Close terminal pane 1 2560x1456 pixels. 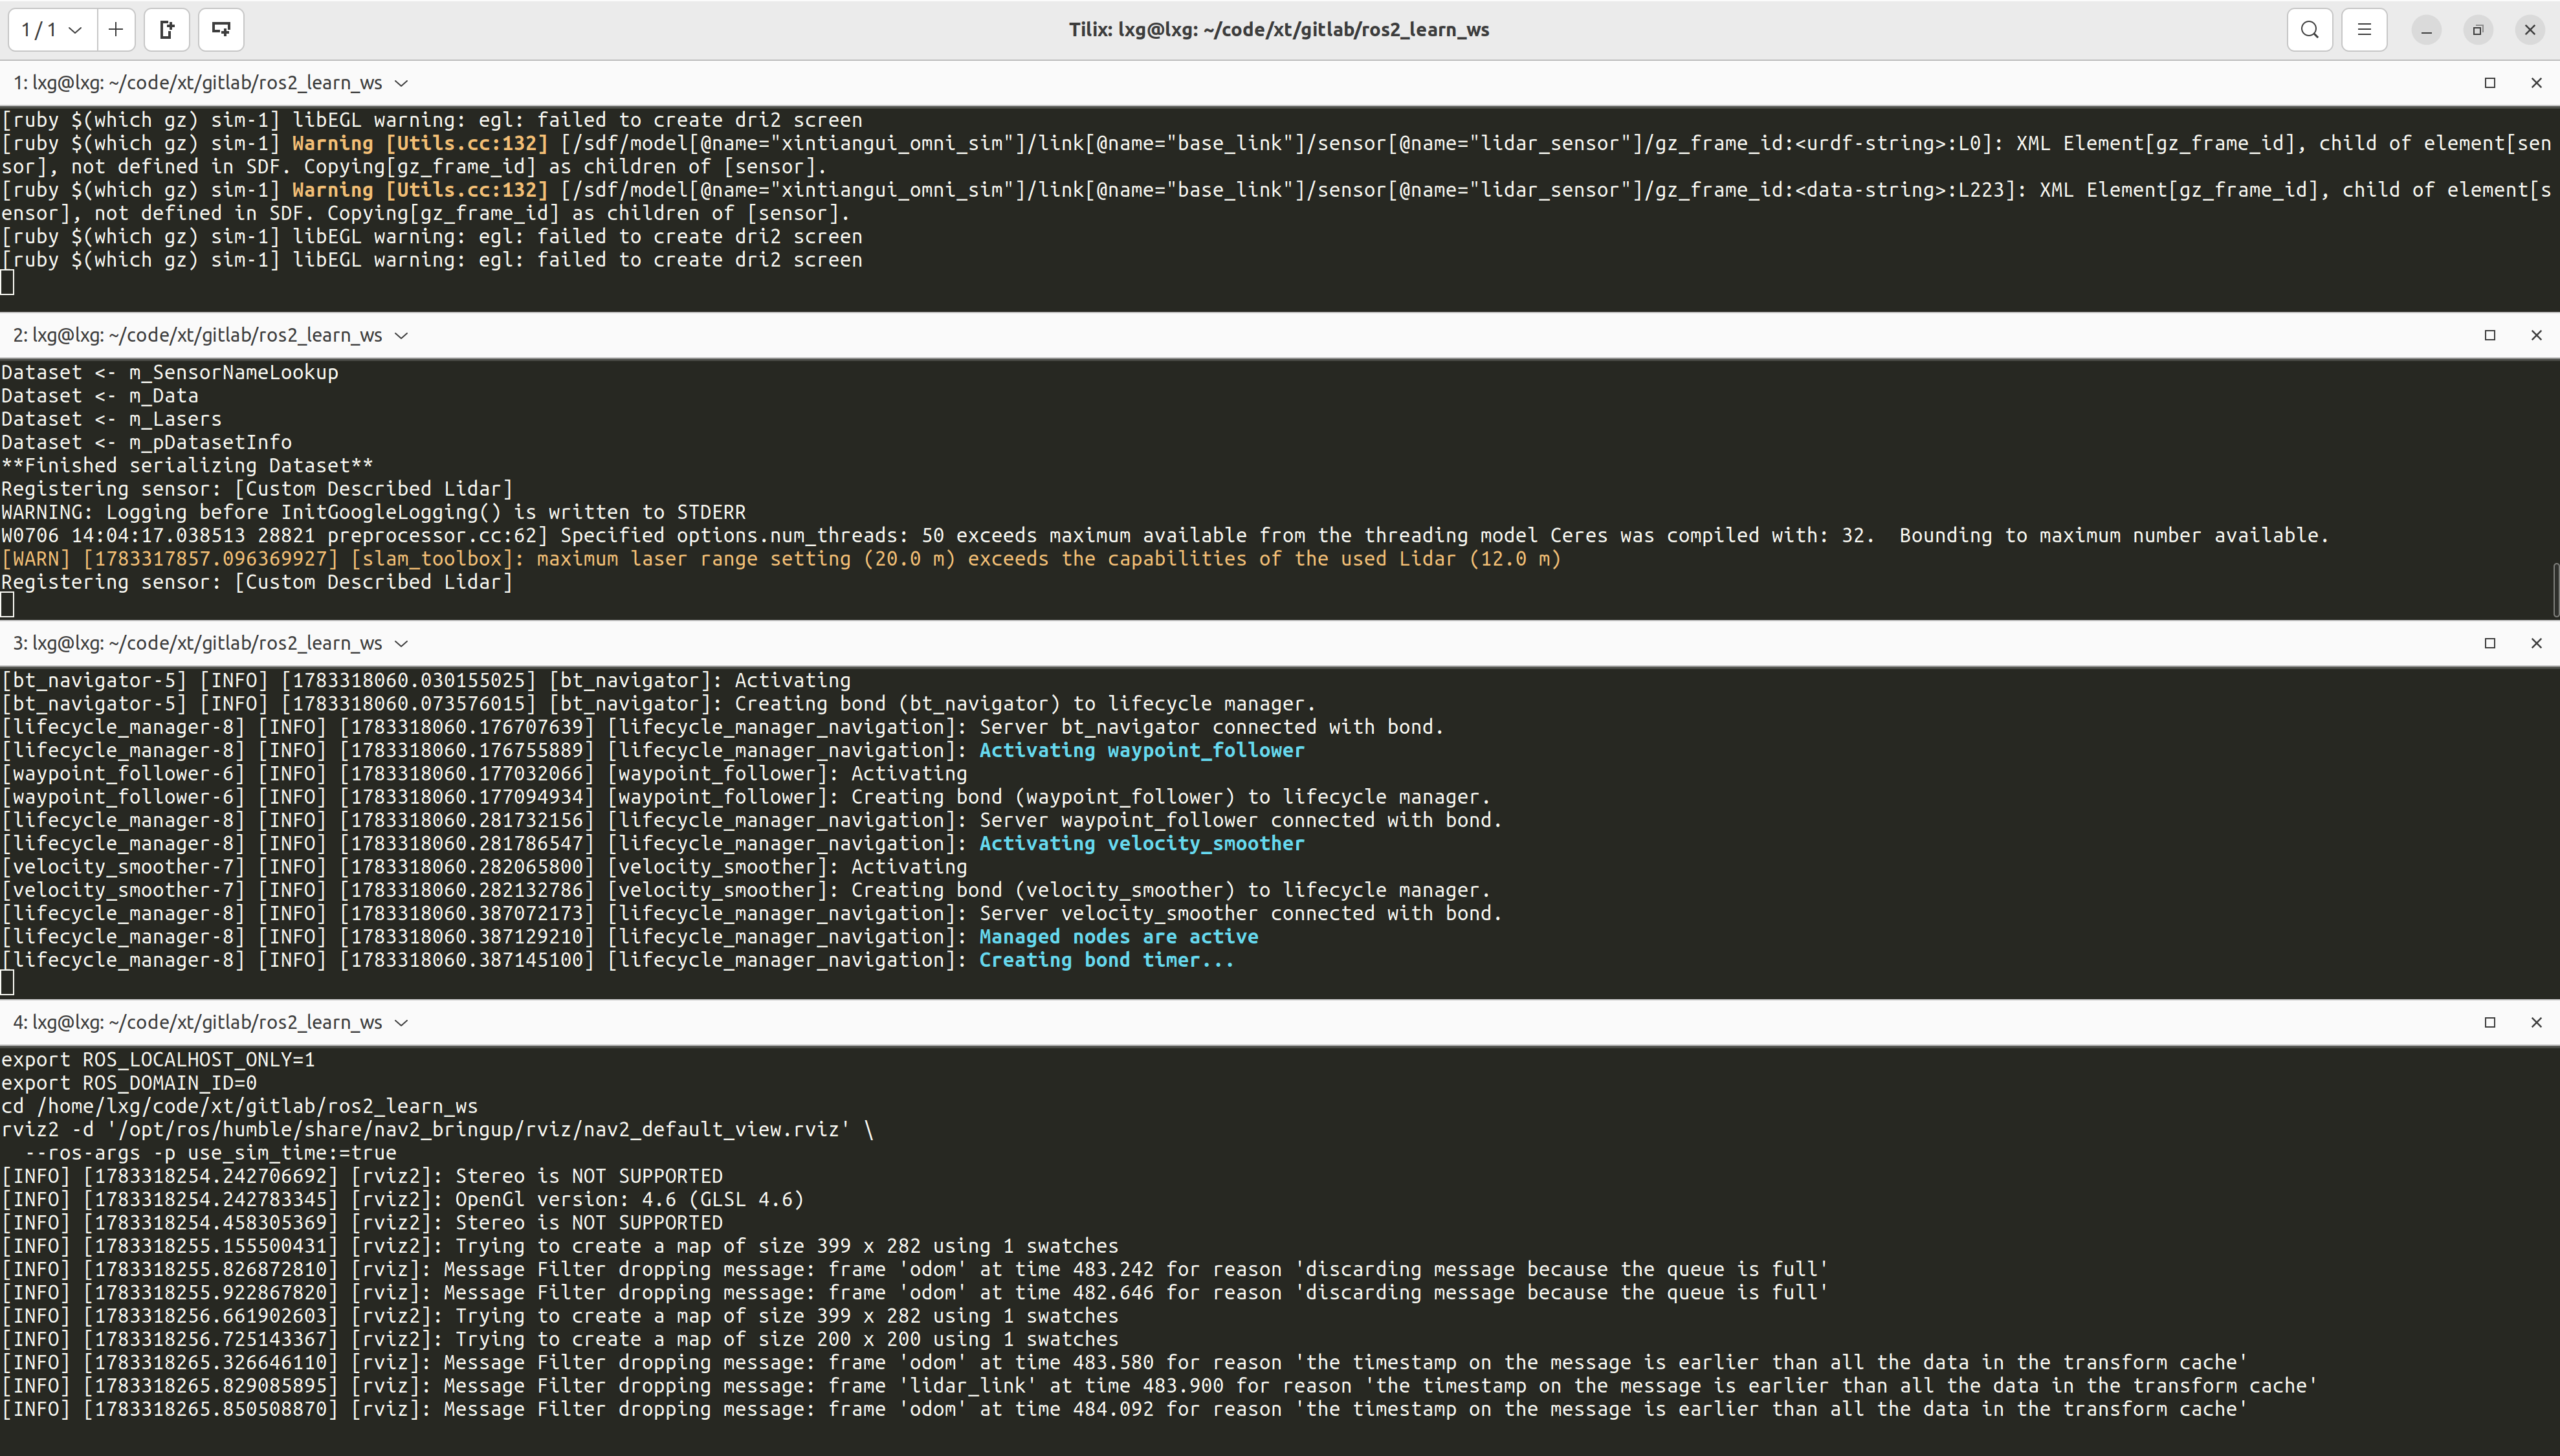[x=2536, y=83]
